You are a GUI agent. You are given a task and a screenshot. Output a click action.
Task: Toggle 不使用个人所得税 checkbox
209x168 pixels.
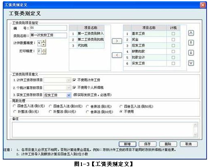point(74,88)
